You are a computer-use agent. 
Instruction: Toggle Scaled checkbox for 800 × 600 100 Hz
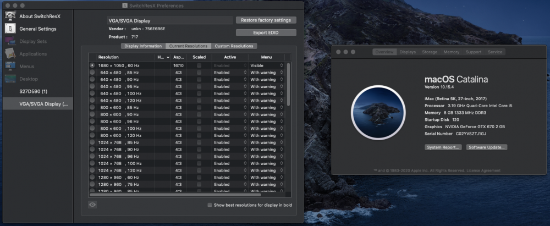(199, 129)
